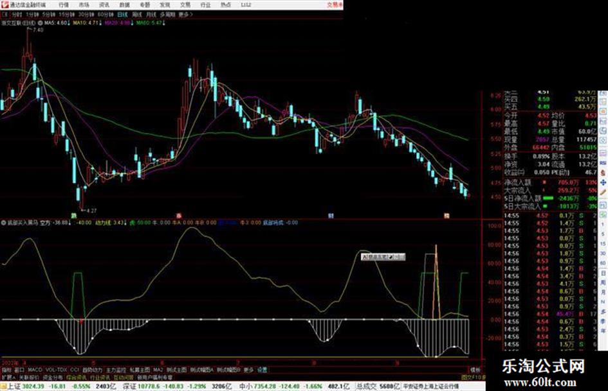Open the 关联报价 tab
The image size is (608, 391).
pos(29,377)
